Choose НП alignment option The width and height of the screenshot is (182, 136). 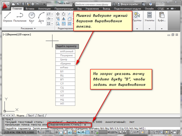click(65, 104)
